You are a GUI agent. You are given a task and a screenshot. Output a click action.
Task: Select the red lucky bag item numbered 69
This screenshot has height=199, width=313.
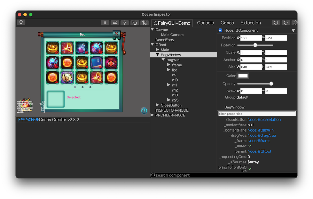111,63
